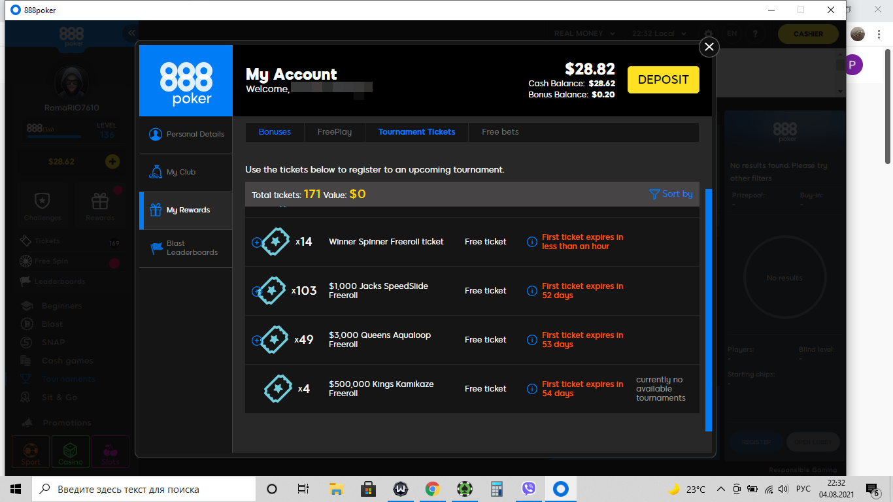Click info icon for Queens Aqualoop expiry
The width and height of the screenshot is (893, 502).
[x=532, y=340]
